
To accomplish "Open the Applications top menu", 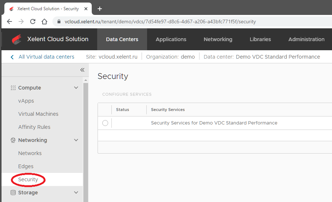I will (x=171, y=39).
